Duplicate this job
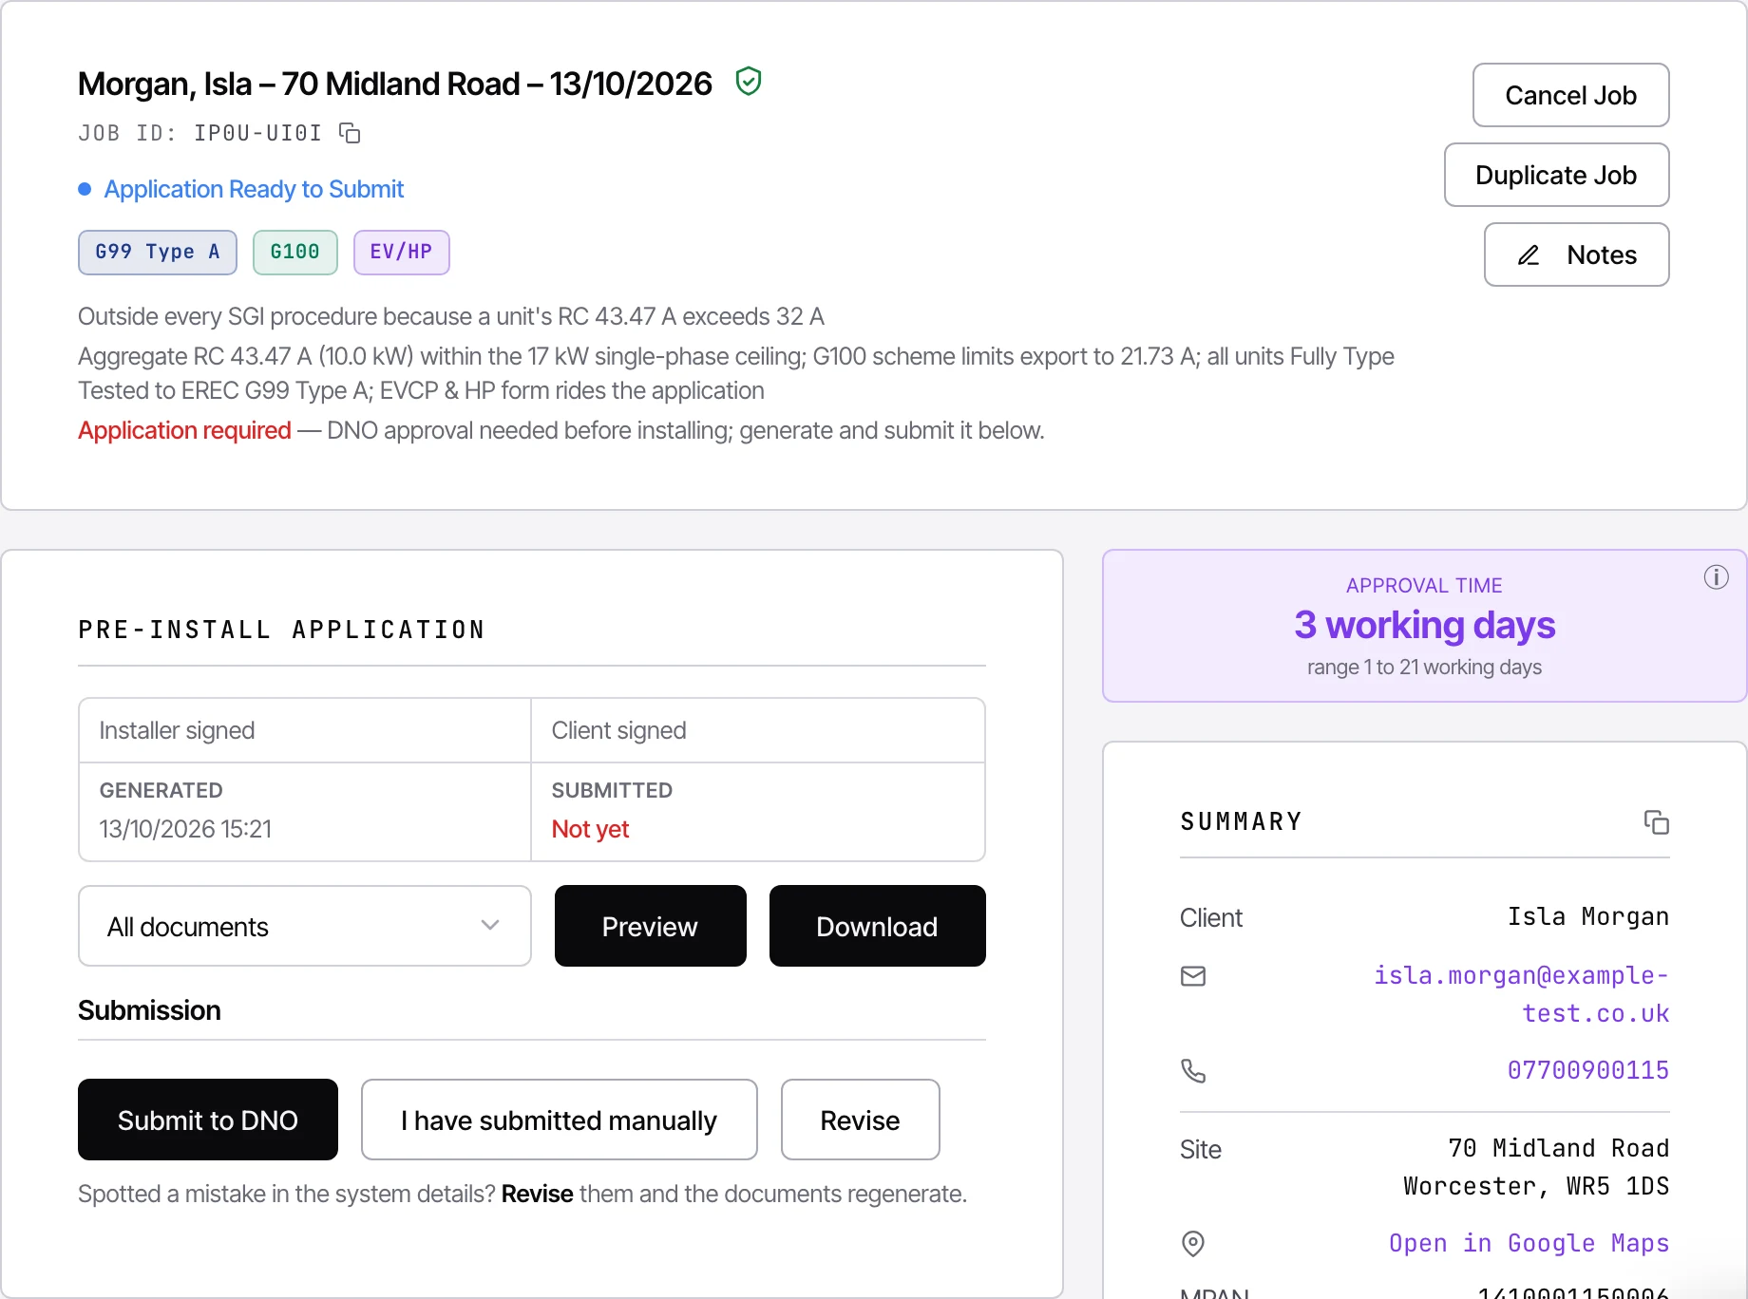Image resolution: width=1748 pixels, height=1299 pixels. (1556, 175)
